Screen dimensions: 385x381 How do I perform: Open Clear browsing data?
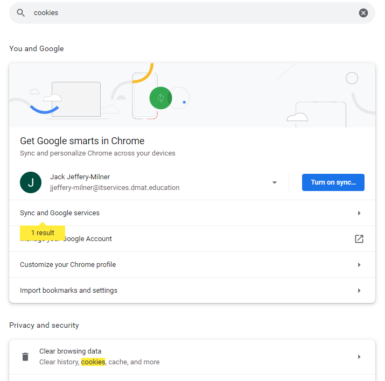192,357
